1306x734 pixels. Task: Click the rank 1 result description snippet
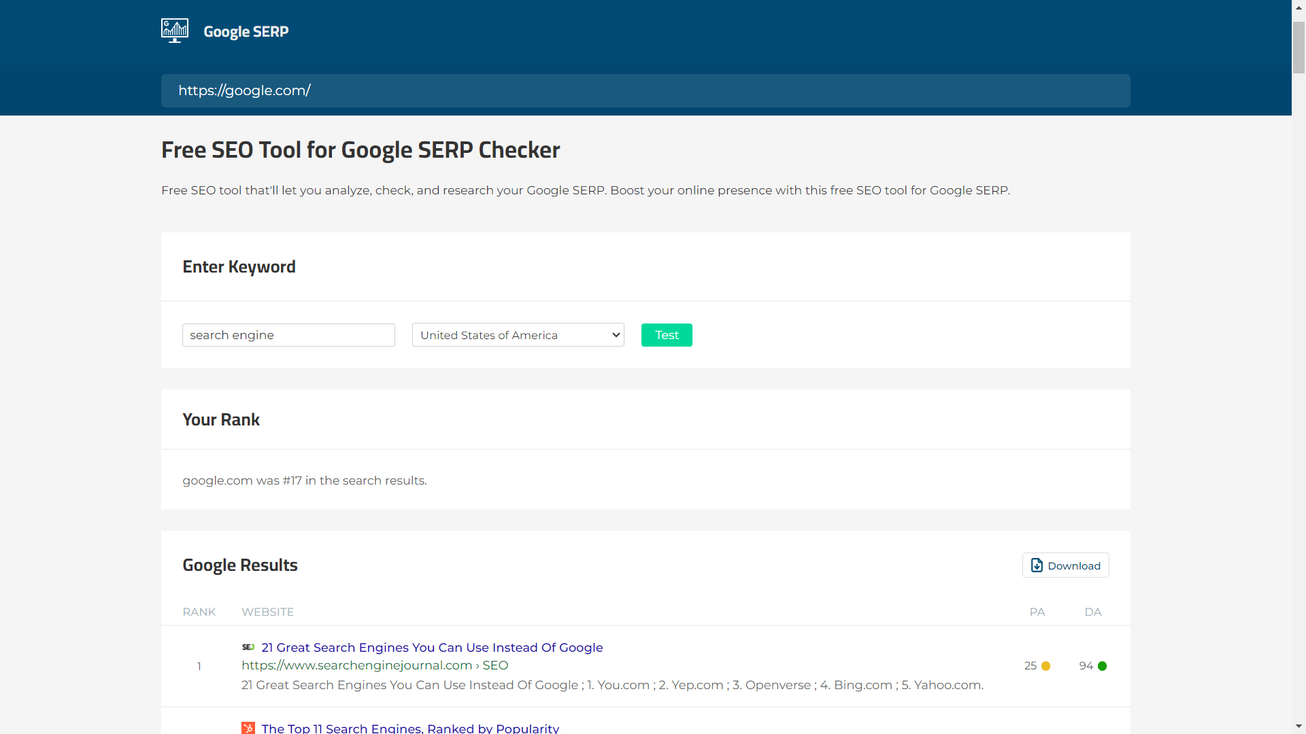pos(612,685)
